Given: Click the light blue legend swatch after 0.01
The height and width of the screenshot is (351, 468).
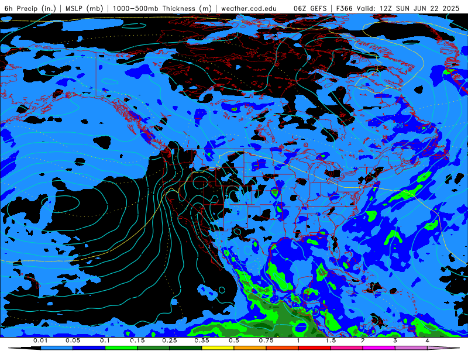Looking at the screenshot, I should (x=57, y=348).
